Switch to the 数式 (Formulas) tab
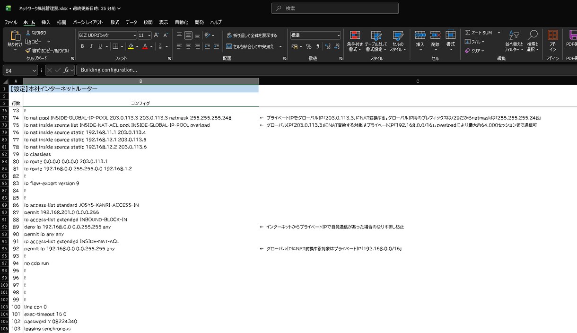Image resolution: width=577 pixels, height=333 pixels. pyautogui.click(x=115, y=22)
